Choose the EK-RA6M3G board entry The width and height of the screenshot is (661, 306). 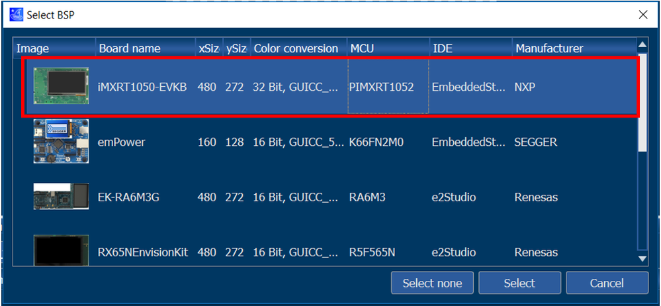click(128, 197)
